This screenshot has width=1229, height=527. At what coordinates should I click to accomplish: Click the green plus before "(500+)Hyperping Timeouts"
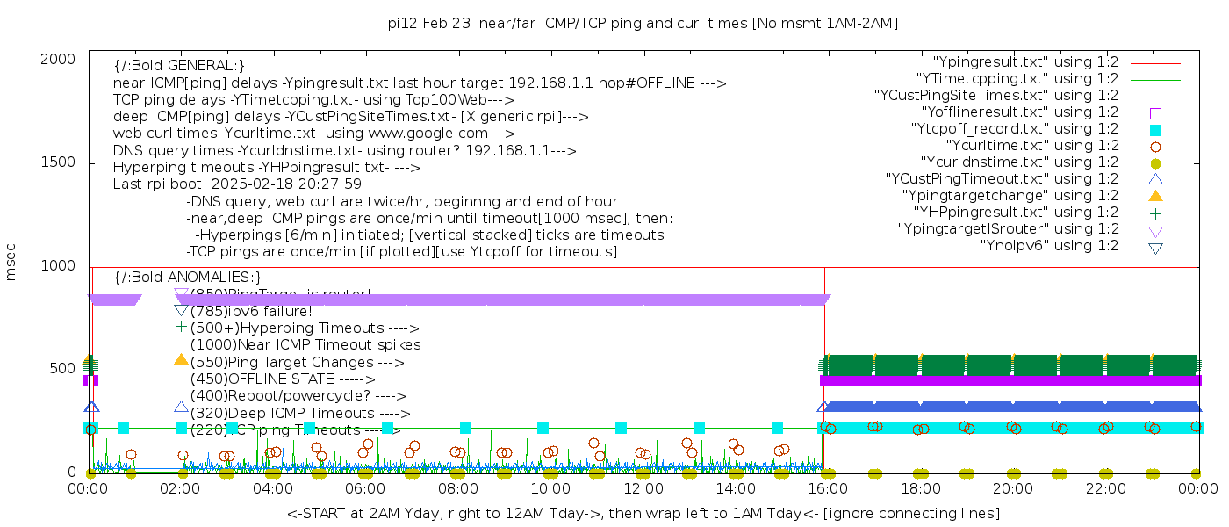(181, 328)
